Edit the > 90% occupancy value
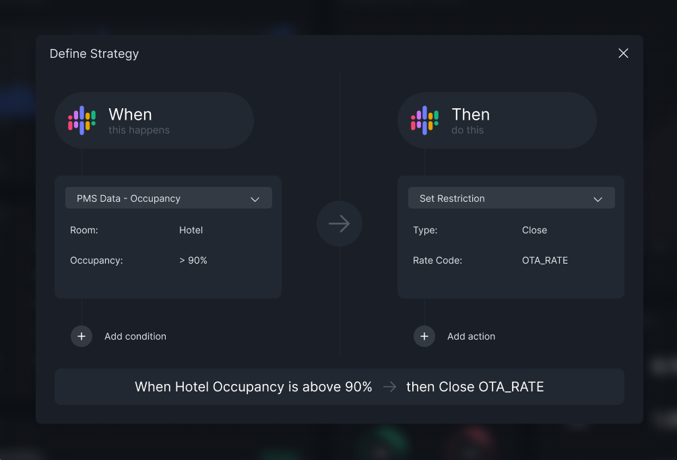Viewport: 677px width, 460px height. 193,260
